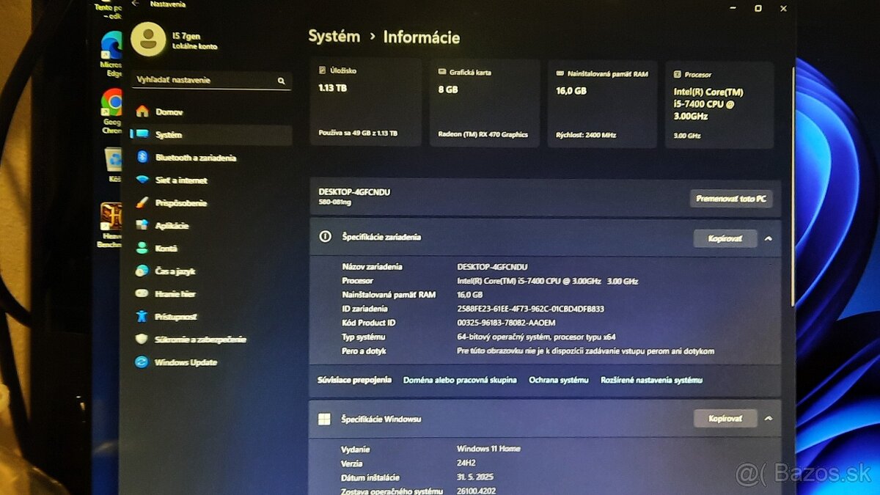Open the Nainštalovaná pamäť RAM card

[x=603, y=103]
